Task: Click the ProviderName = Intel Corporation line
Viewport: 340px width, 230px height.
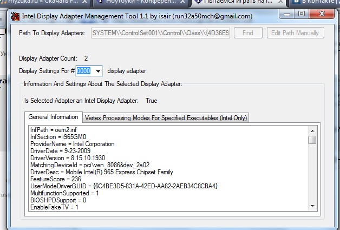Action: (73, 144)
